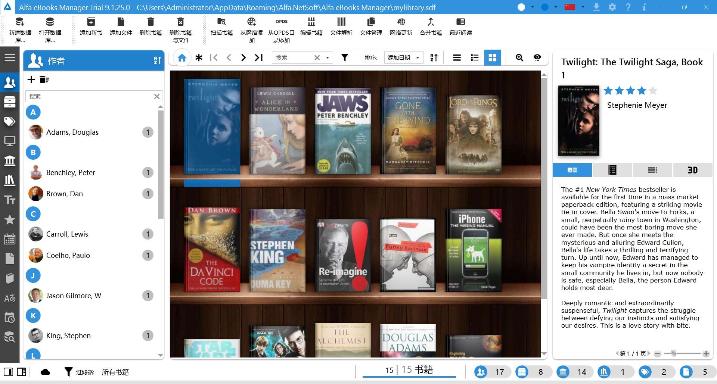Image resolution: width=717 pixels, height=384 pixels.
Task: Select the 3D view tab
Action: point(693,170)
